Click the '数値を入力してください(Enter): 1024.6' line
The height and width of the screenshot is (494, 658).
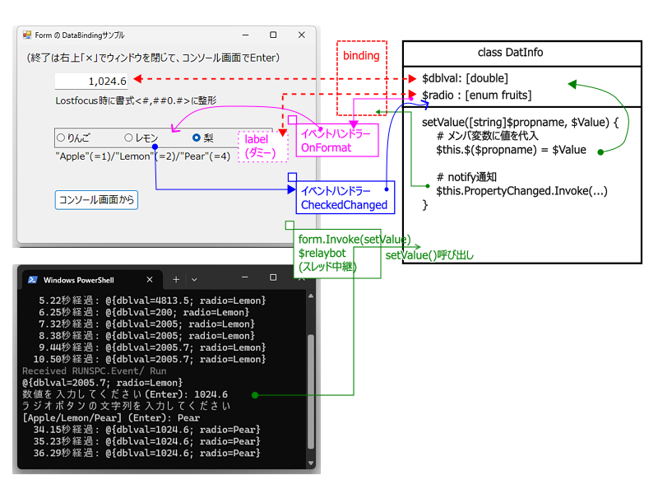tap(125, 394)
